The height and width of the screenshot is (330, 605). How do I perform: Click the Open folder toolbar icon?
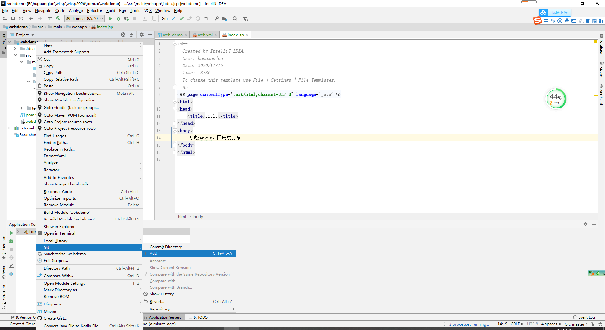[x=5, y=19]
